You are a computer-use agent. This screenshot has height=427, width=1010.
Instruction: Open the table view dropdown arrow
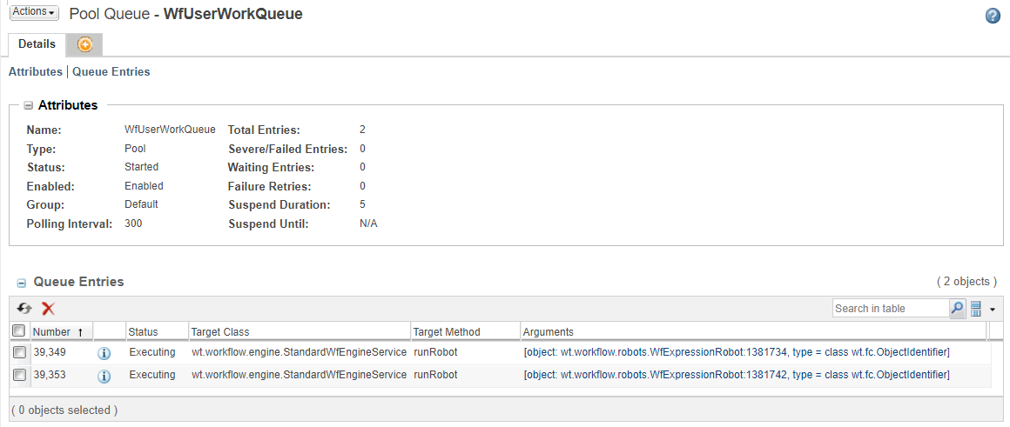[x=993, y=310]
